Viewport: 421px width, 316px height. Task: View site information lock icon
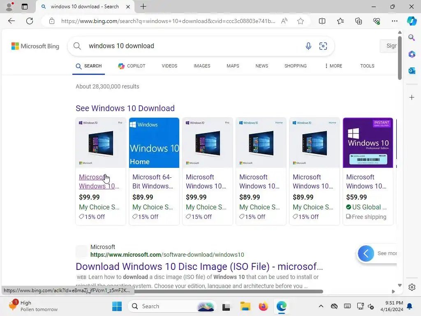[x=52, y=21]
